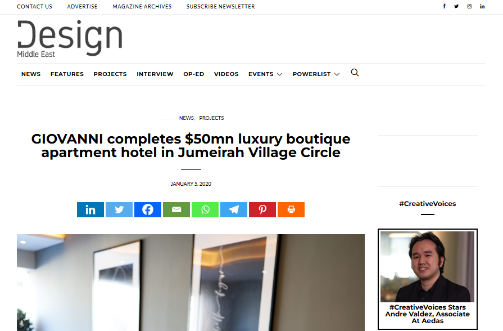The width and height of the screenshot is (503, 331).
Task: Open the Projects category tag above the headline
Action: click(211, 118)
